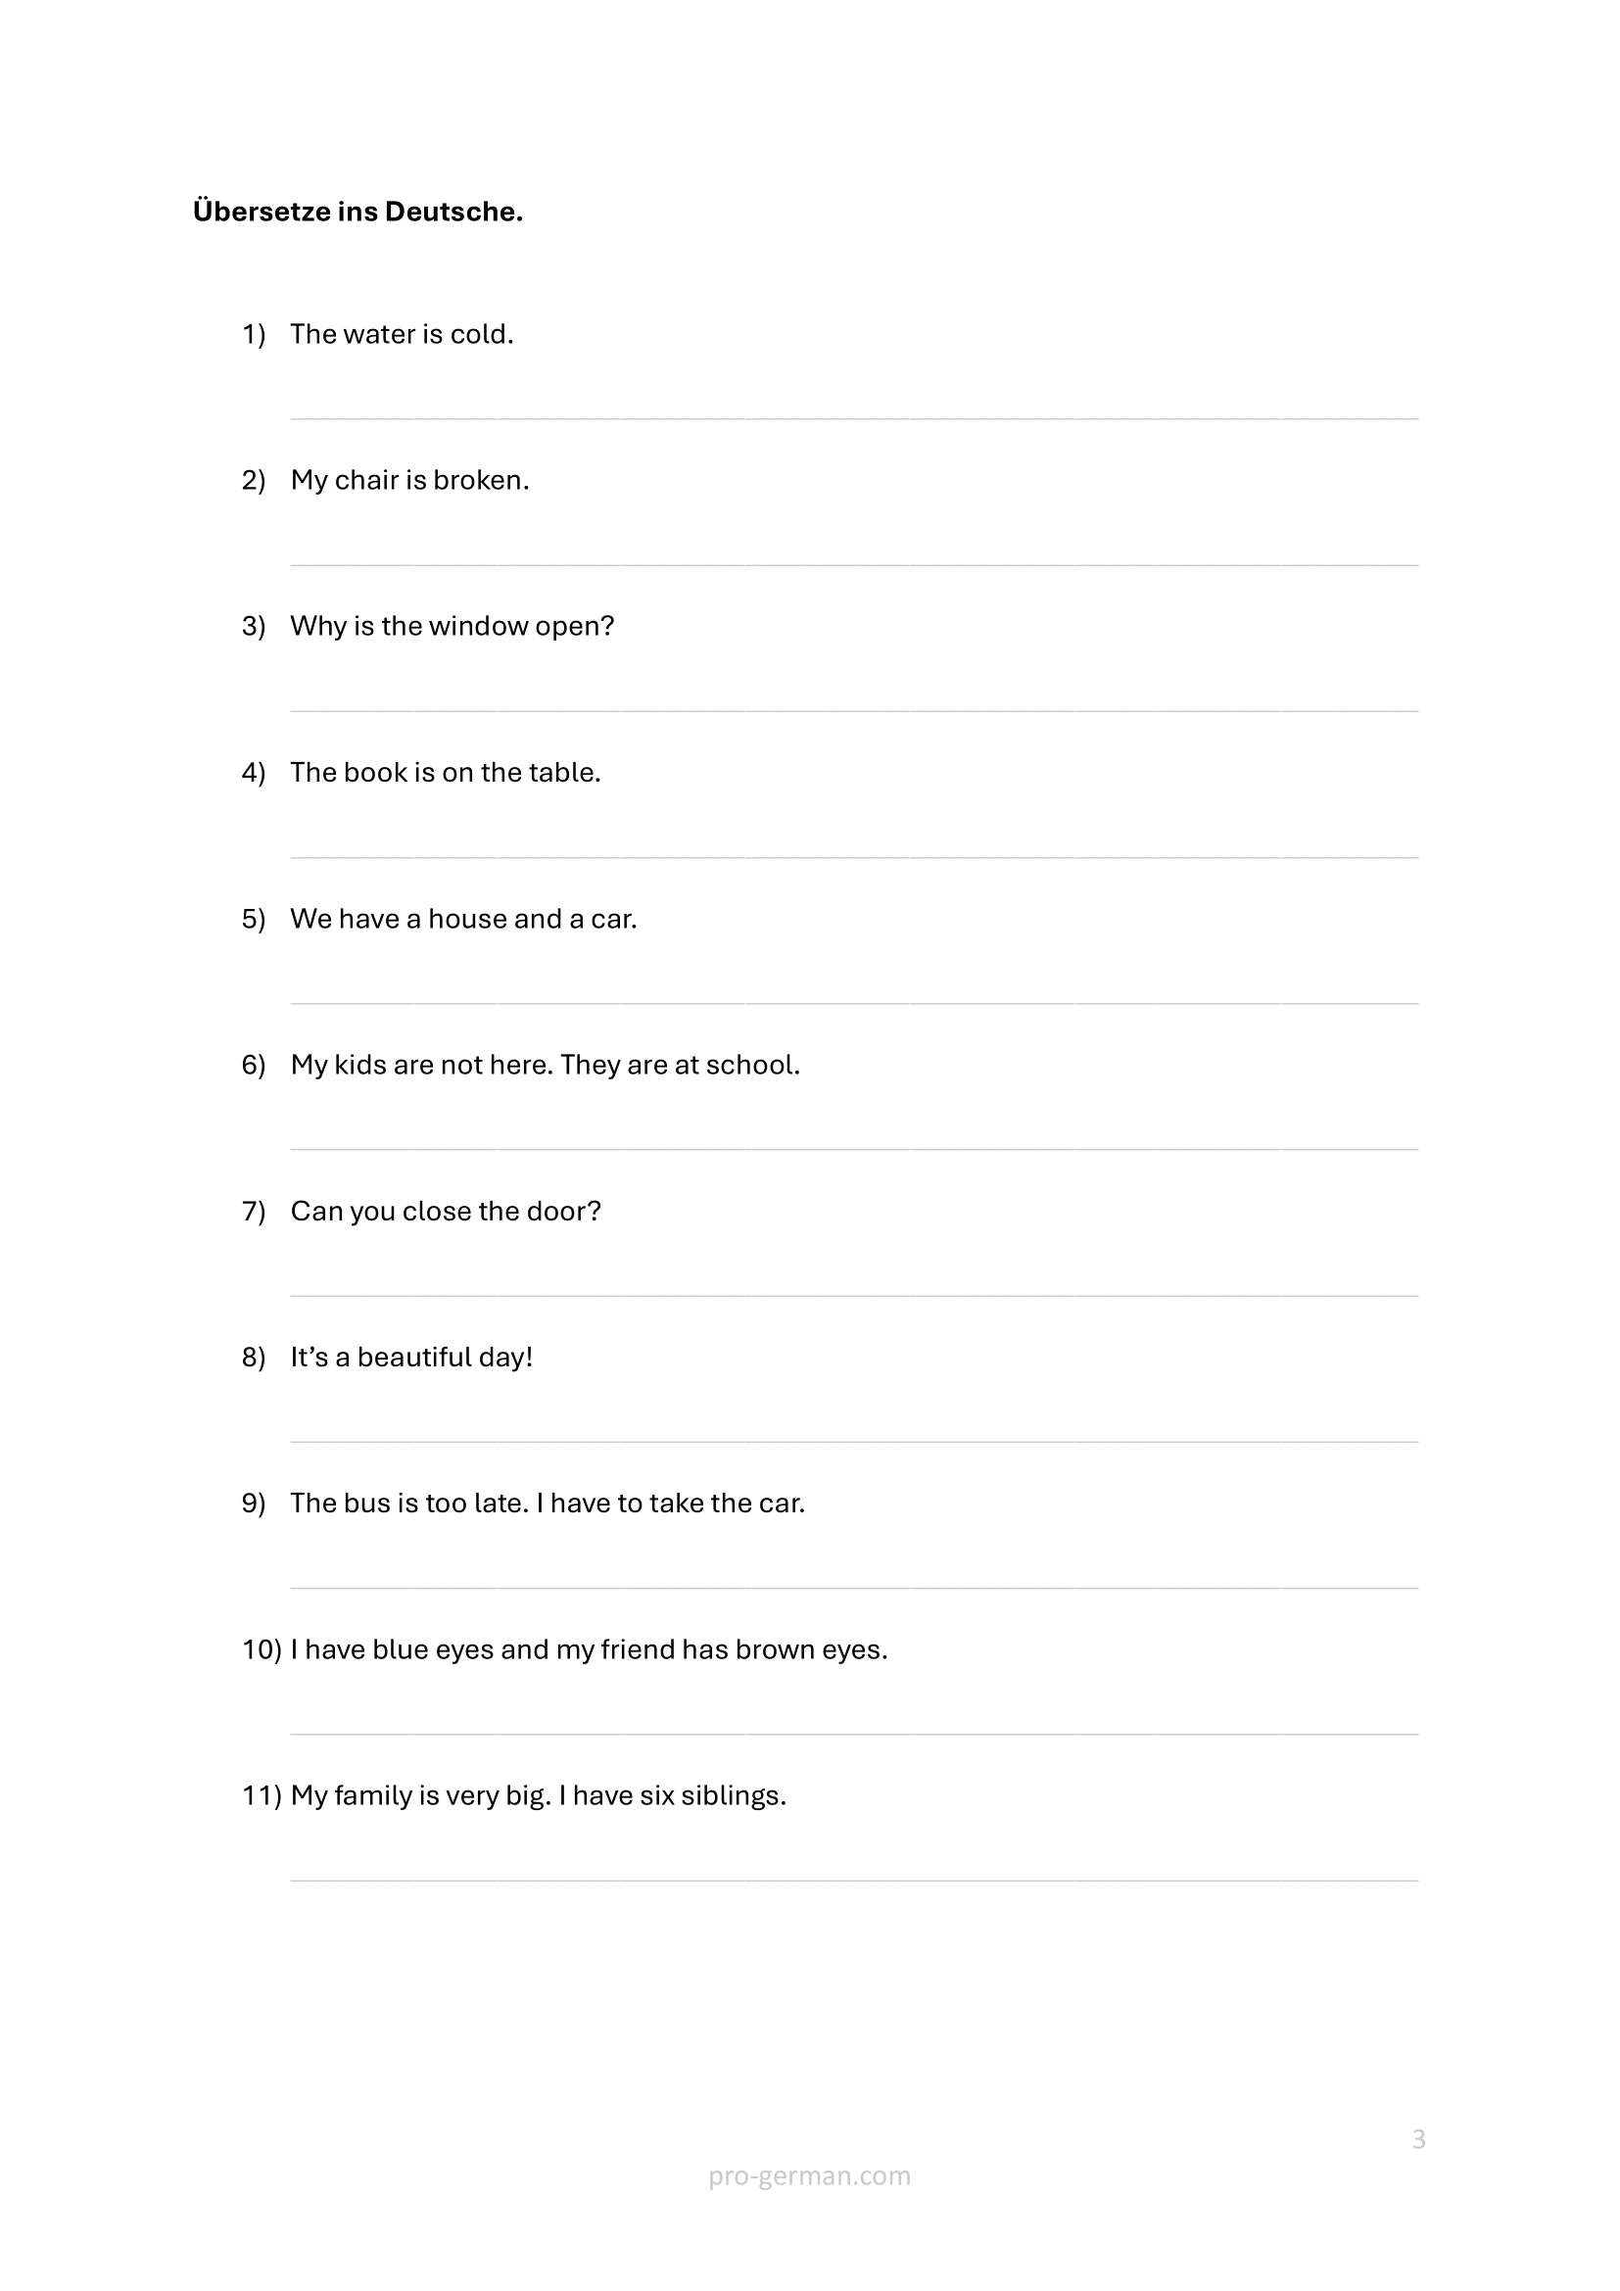Click the answer line under the blue eyes sentence

point(854,1734)
